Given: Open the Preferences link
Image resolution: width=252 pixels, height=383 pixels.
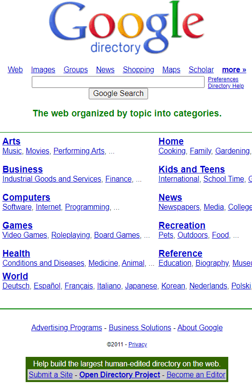Looking at the screenshot, I should pyautogui.click(x=223, y=79).
